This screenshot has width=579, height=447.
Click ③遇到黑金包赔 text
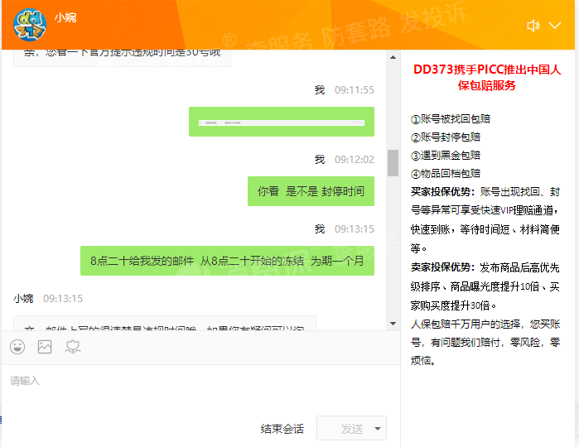(446, 155)
